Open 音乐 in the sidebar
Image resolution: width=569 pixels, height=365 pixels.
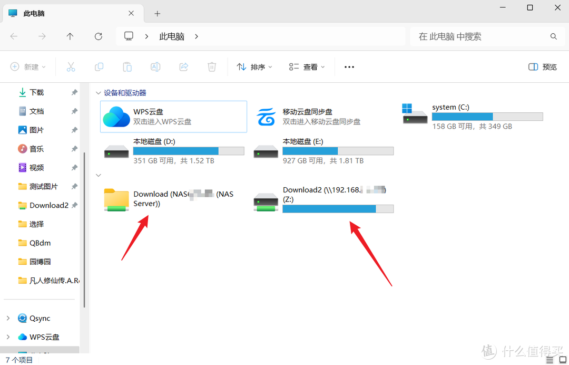pyautogui.click(x=37, y=149)
